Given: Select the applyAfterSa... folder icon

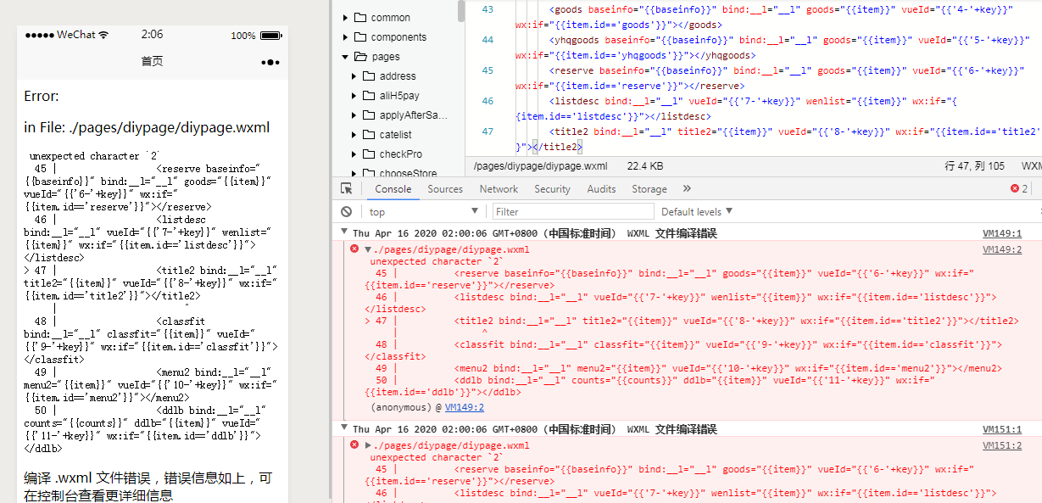Looking at the screenshot, I should coord(369,115).
